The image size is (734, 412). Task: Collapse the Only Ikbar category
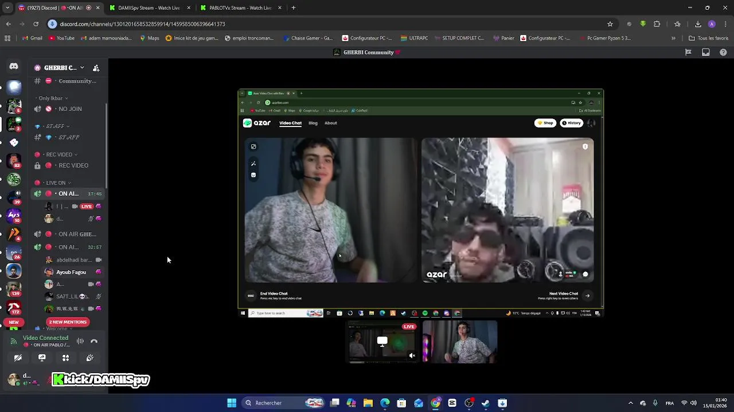[53, 98]
